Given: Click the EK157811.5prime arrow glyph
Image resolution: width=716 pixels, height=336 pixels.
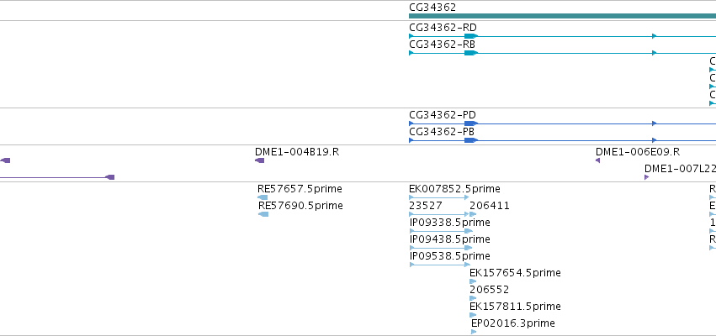Looking at the screenshot, I should [x=473, y=315].
